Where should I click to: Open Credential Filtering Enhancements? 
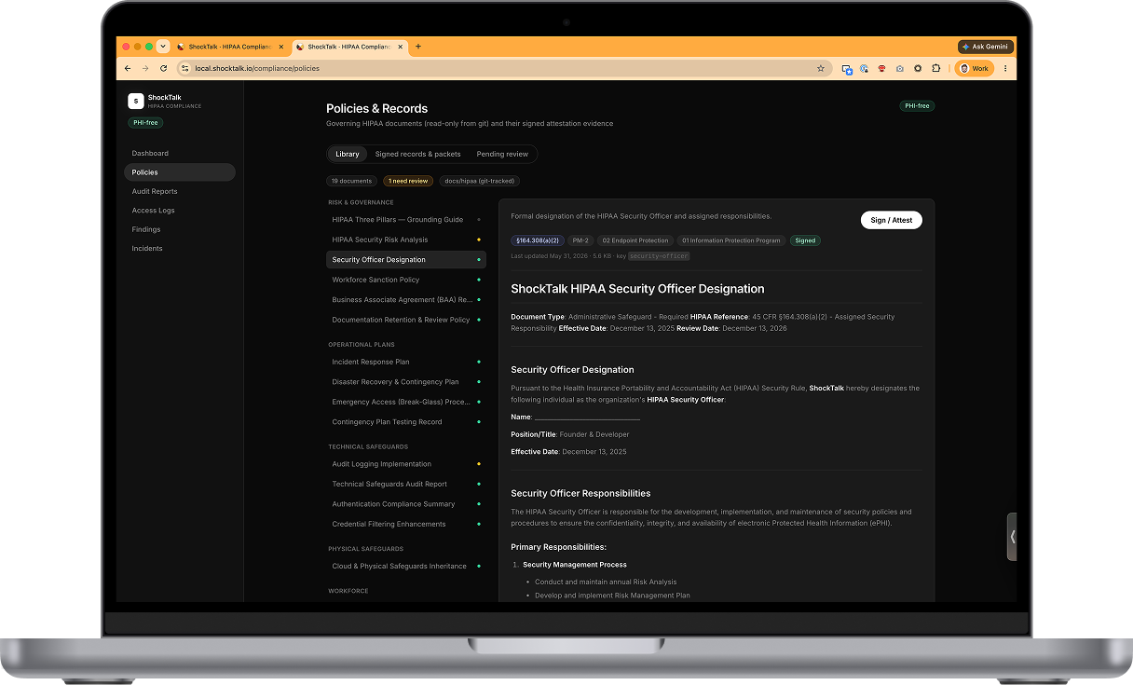click(406, 524)
